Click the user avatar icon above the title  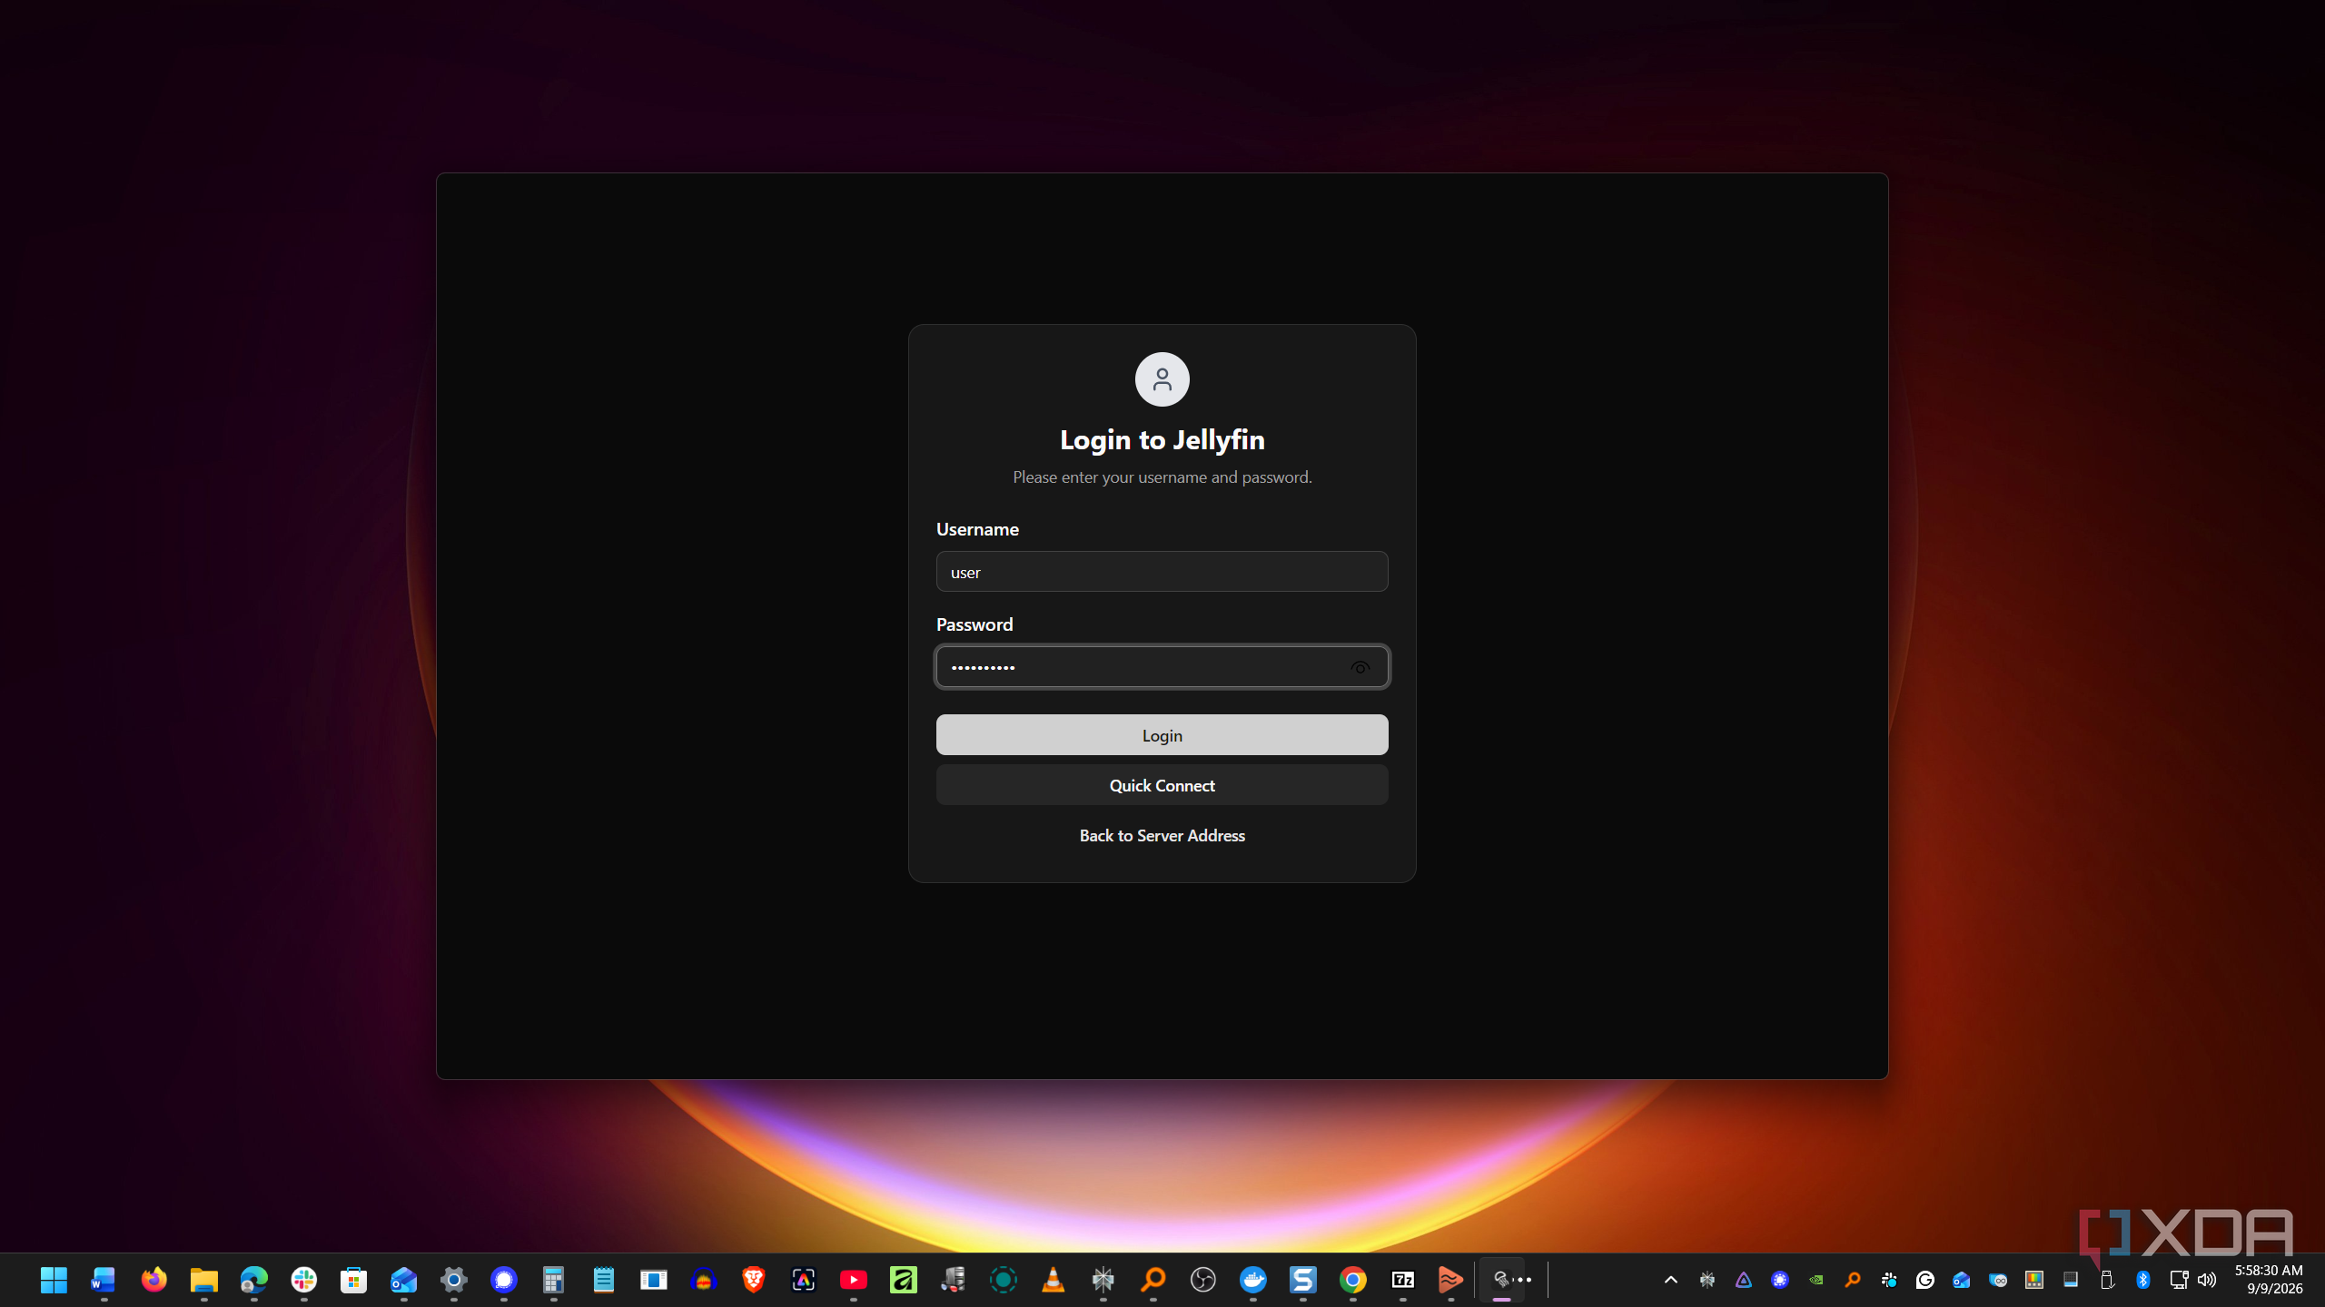point(1162,379)
